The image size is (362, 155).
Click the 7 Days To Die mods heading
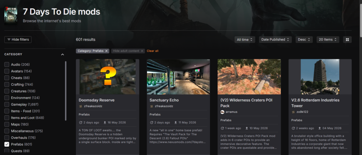point(62,12)
